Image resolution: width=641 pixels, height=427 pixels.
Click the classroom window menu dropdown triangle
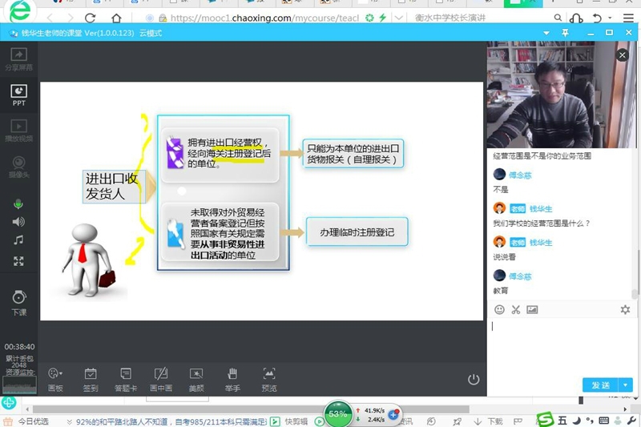[546, 33]
